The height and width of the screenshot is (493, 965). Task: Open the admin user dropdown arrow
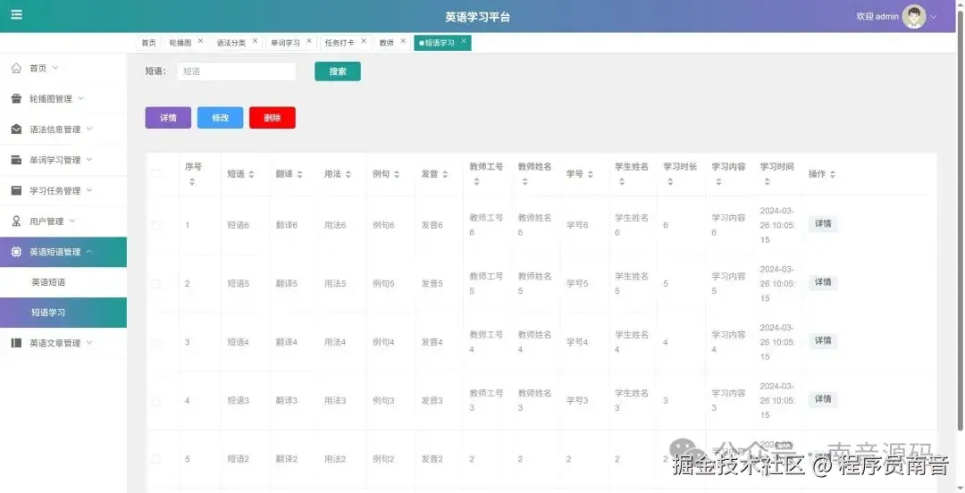coord(934,17)
